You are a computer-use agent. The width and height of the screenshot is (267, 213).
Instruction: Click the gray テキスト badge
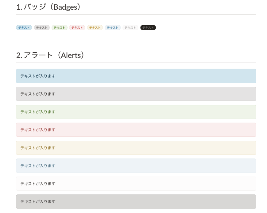pyautogui.click(x=42, y=28)
